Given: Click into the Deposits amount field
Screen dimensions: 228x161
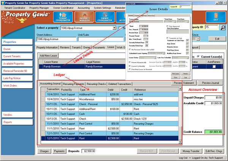Looking at the screenshot, I should click(89, 151).
